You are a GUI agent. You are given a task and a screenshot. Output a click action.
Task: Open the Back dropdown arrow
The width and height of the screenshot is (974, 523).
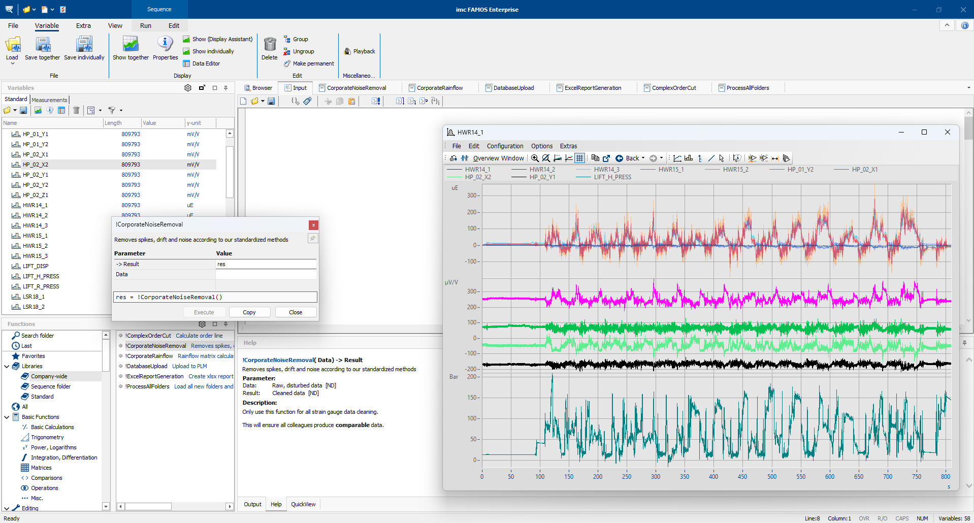pos(643,158)
